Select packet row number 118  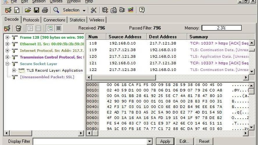[168, 43]
